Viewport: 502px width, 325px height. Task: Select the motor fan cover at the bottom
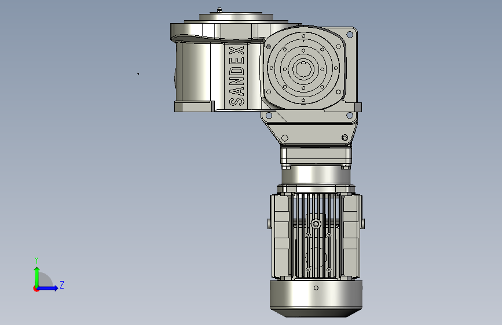[x=316, y=299]
